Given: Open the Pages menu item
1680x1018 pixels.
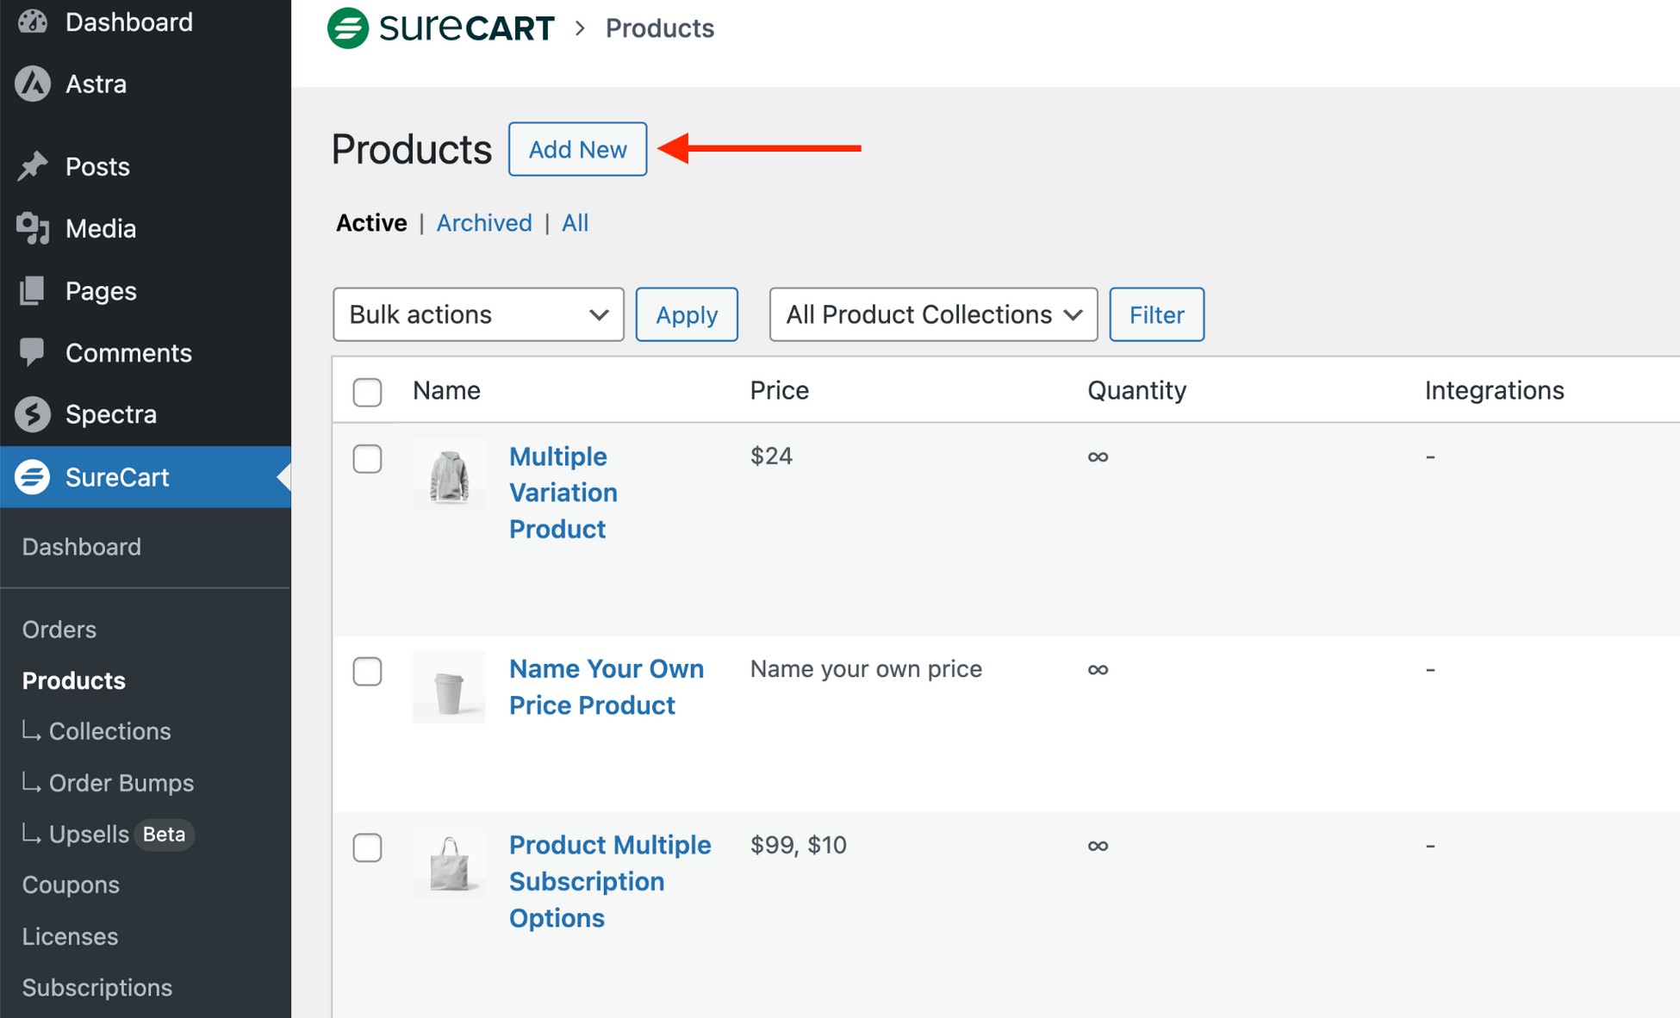Looking at the screenshot, I should (146, 291).
